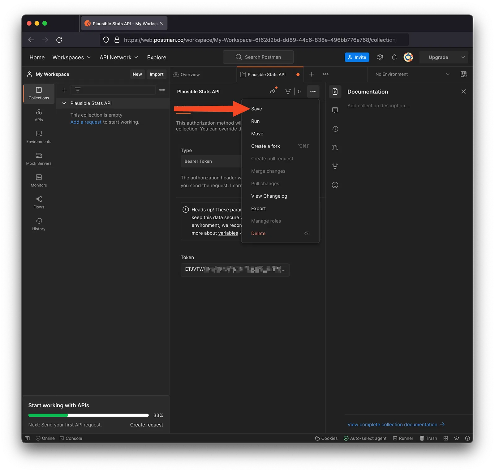Click the Upgrade button
Viewport: 495px width, 472px height.
pyautogui.click(x=438, y=57)
